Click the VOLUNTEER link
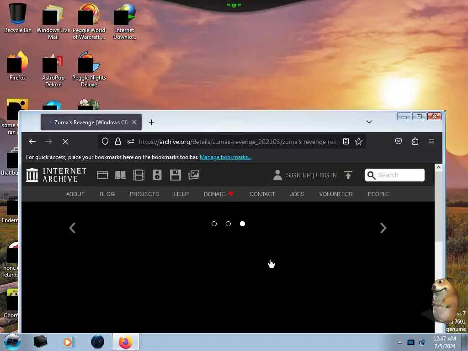 (x=336, y=194)
